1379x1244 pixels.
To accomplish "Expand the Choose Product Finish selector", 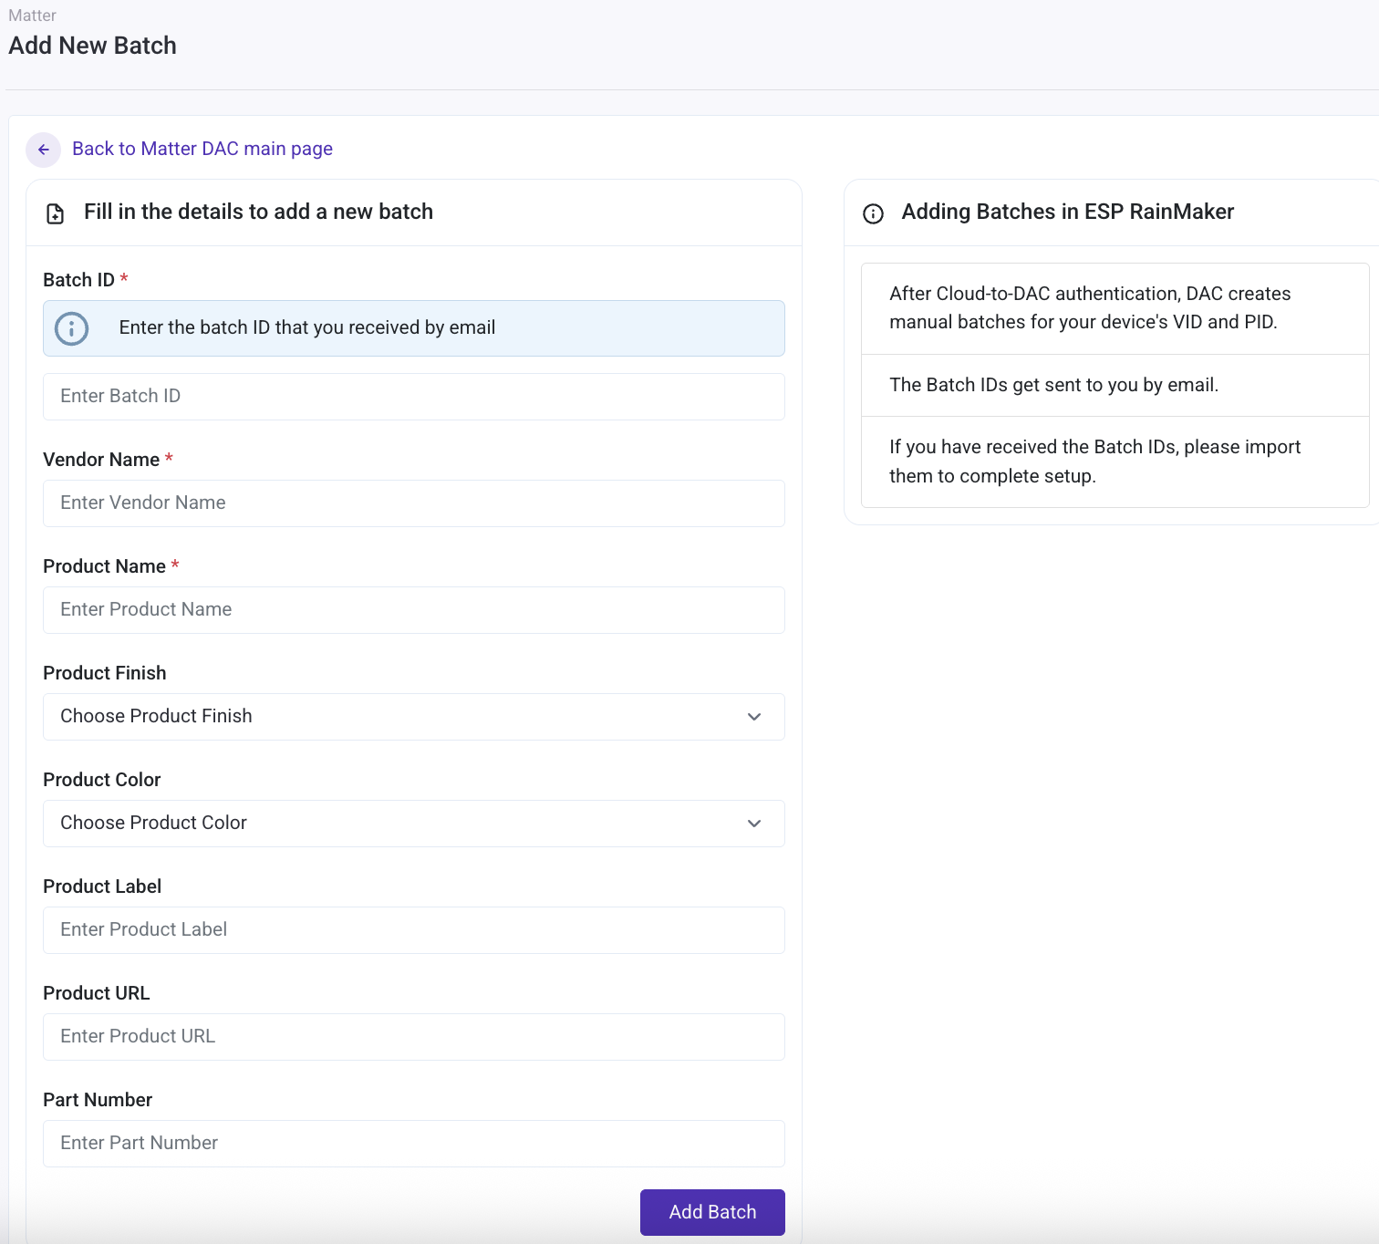I will [413, 717].
